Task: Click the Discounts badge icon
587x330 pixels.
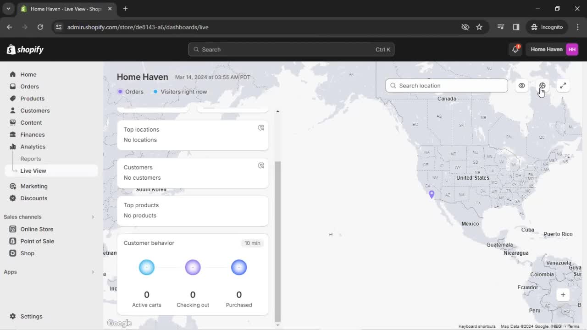Action: 12,198
